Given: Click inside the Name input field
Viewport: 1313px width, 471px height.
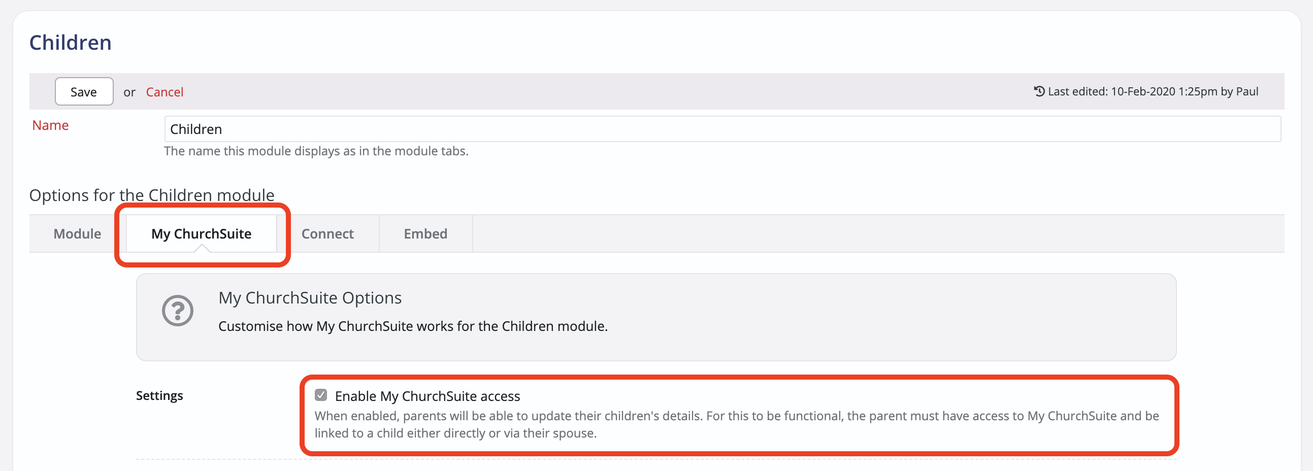Looking at the screenshot, I should click(x=510, y=129).
